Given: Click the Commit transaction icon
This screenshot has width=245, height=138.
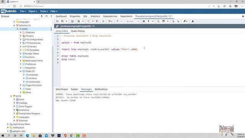Looking at the screenshot, I should 173,21.
